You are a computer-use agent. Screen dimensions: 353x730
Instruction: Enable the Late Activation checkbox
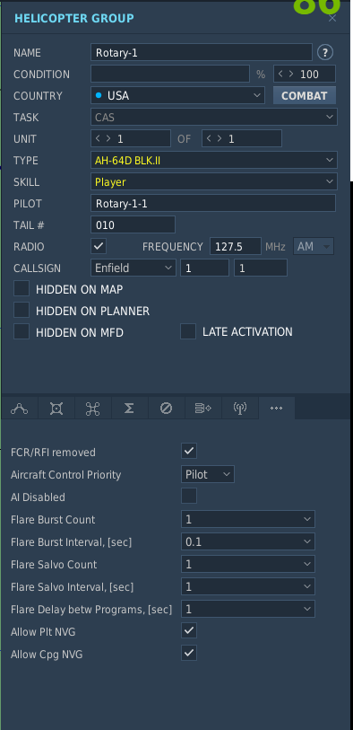pyautogui.click(x=188, y=331)
